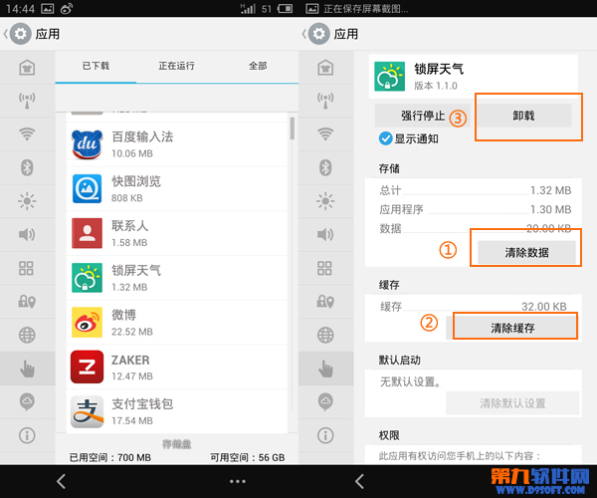Open grid layout icon in left sidebar
The height and width of the screenshot is (498, 597).
(x=26, y=268)
